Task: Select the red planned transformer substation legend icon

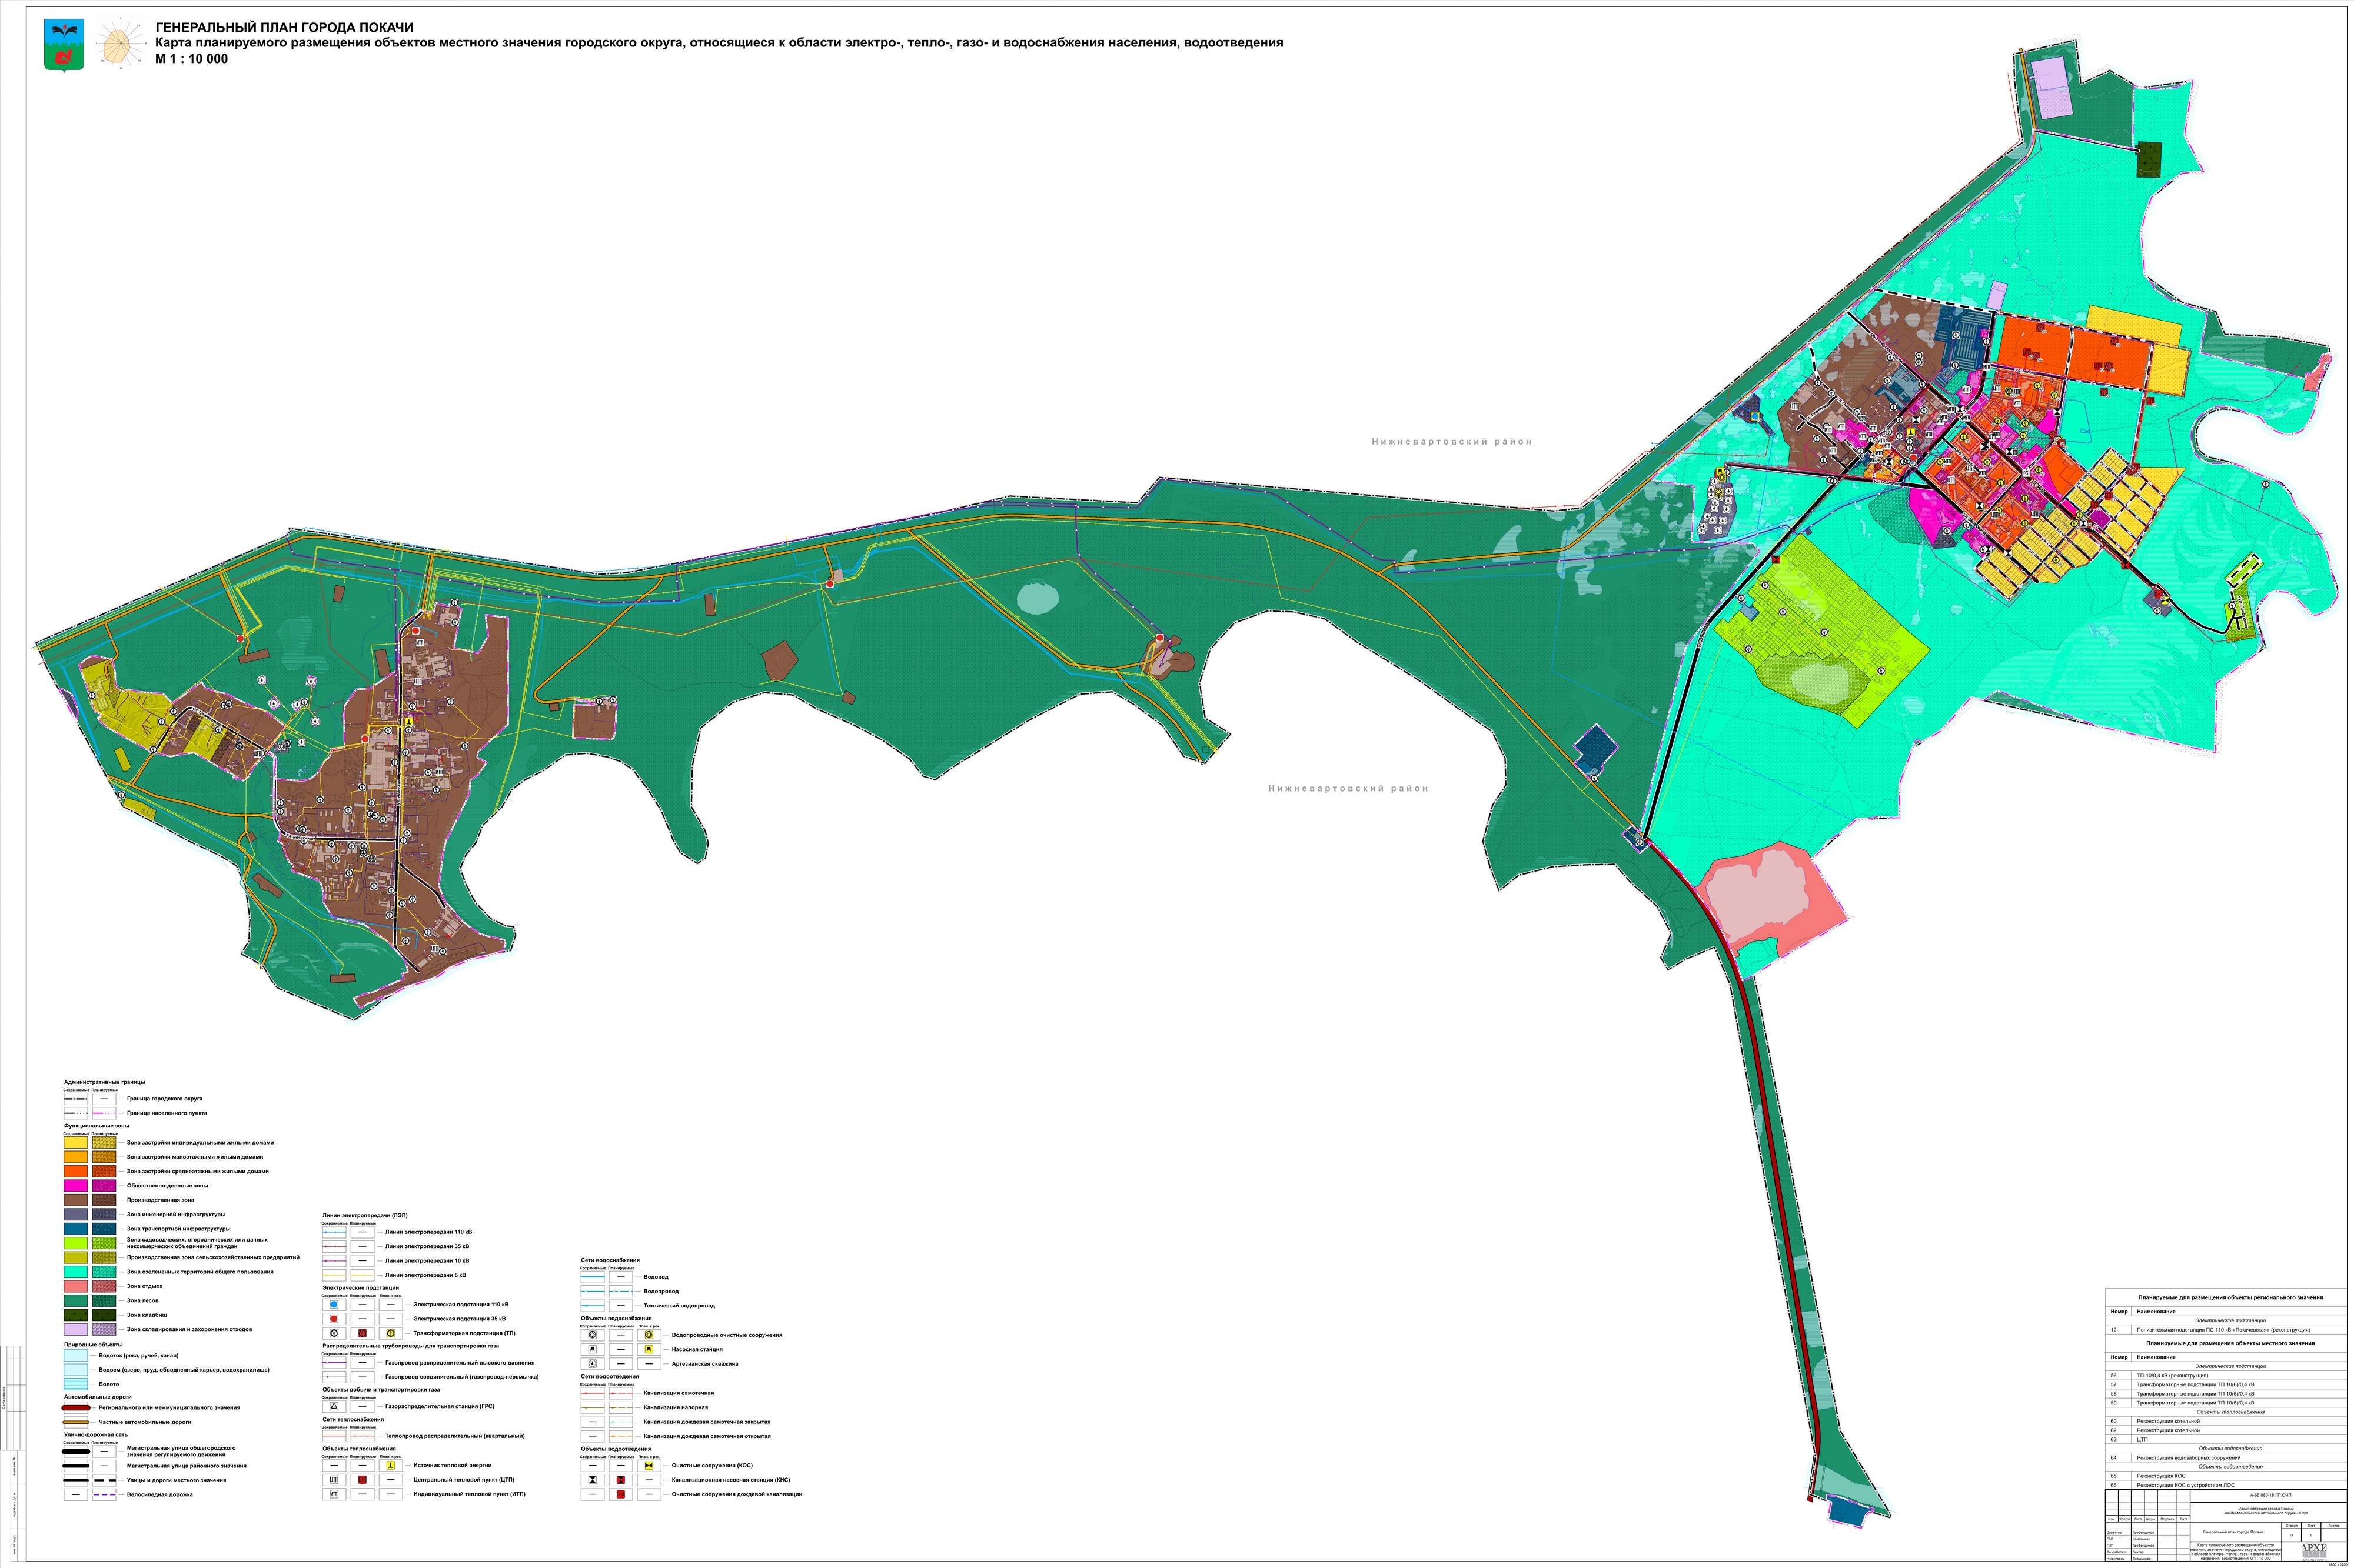Action: [362, 1333]
